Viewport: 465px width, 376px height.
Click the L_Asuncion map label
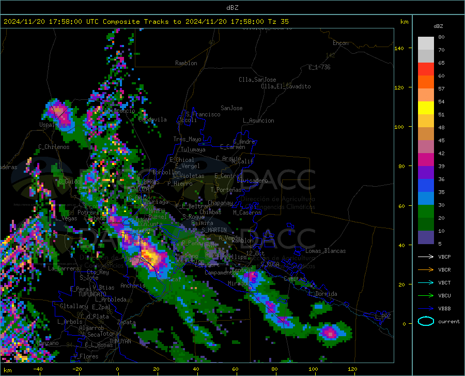258,121
